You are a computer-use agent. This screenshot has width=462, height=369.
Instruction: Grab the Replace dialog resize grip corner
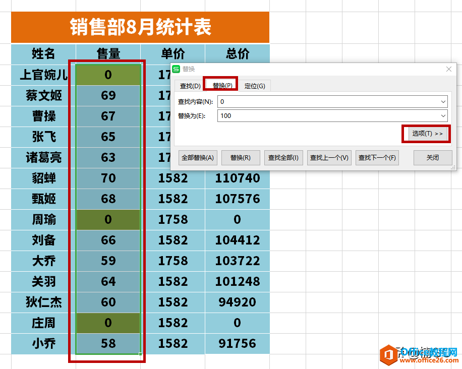(x=453, y=168)
